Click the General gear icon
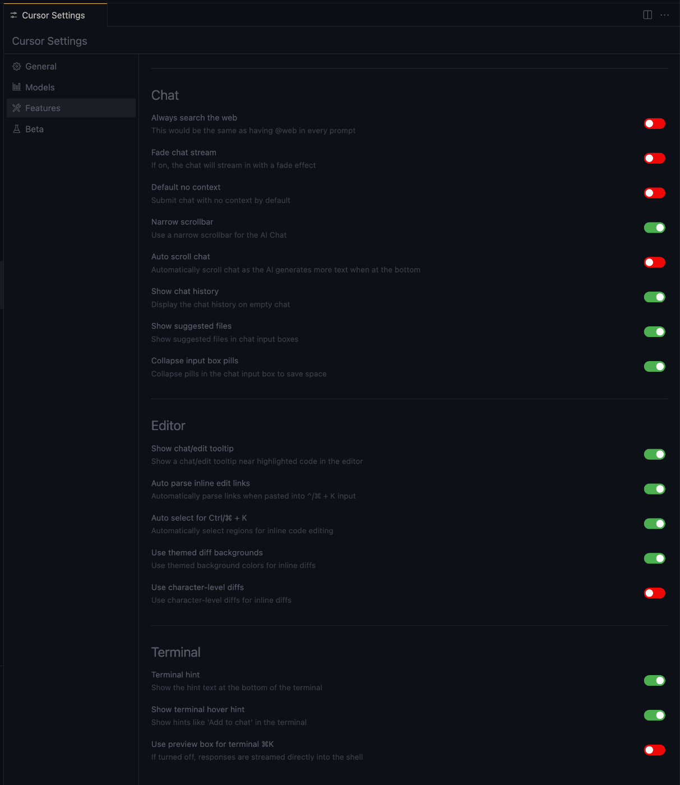Viewport: 680px width, 785px height. tap(17, 66)
